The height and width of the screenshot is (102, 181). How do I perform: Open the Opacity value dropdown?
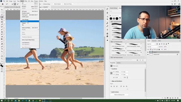[168, 47]
